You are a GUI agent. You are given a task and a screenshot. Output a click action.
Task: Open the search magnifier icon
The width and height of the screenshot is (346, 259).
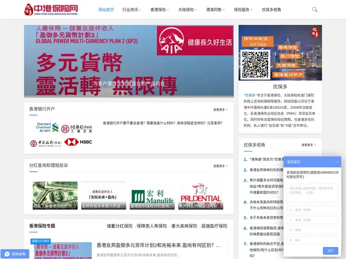coord(315,10)
